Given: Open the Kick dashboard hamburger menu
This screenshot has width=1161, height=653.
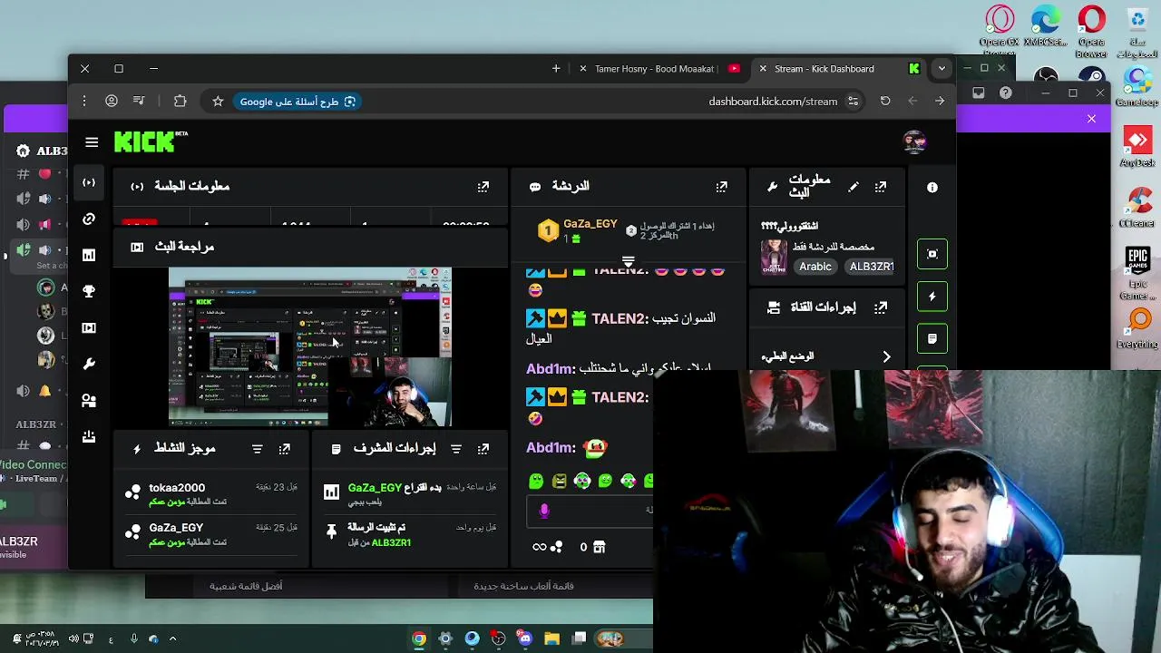Looking at the screenshot, I should coord(92,142).
